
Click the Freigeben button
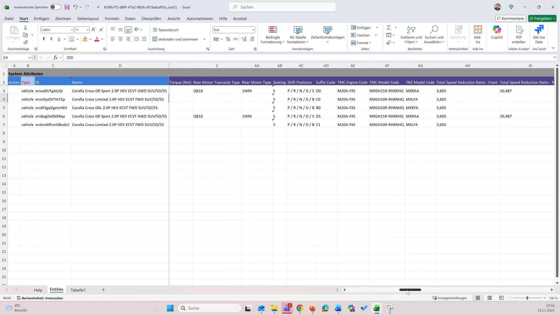(x=542, y=18)
